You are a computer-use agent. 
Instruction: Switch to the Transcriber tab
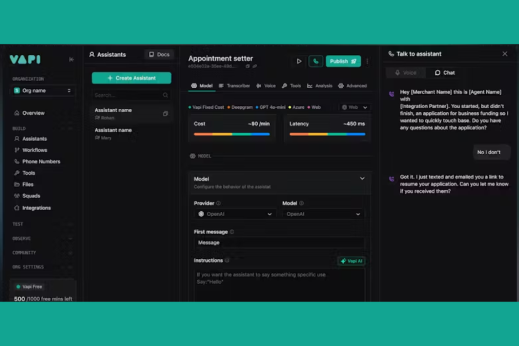coord(234,86)
